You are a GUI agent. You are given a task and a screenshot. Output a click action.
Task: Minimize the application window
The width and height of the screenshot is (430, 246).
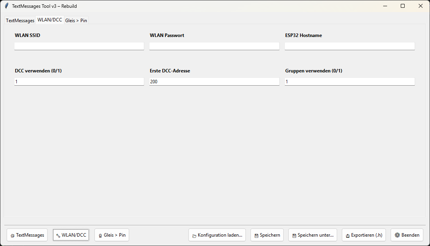(385, 6)
